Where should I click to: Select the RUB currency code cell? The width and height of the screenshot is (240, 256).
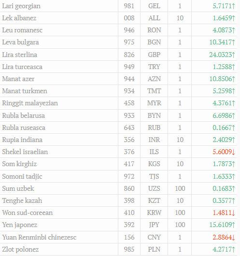point(154,128)
